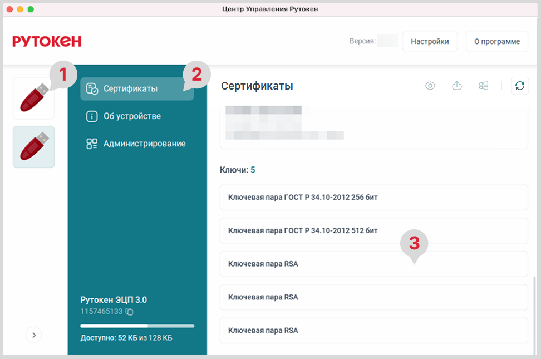Refresh the certificates list
Viewport: 541px width, 359px height.
(x=519, y=86)
